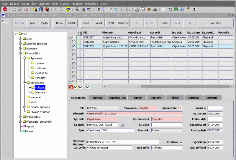
Task: Click the sort ascending A-Z icon
Action: pyautogui.click(x=56, y=9)
